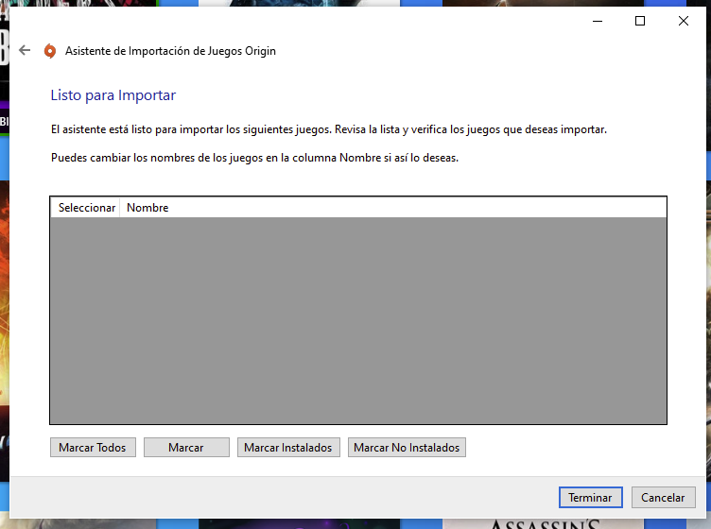This screenshot has height=529, width=711.
Task: Select Marcar Instalados button
Action: (x=288, y=448)
